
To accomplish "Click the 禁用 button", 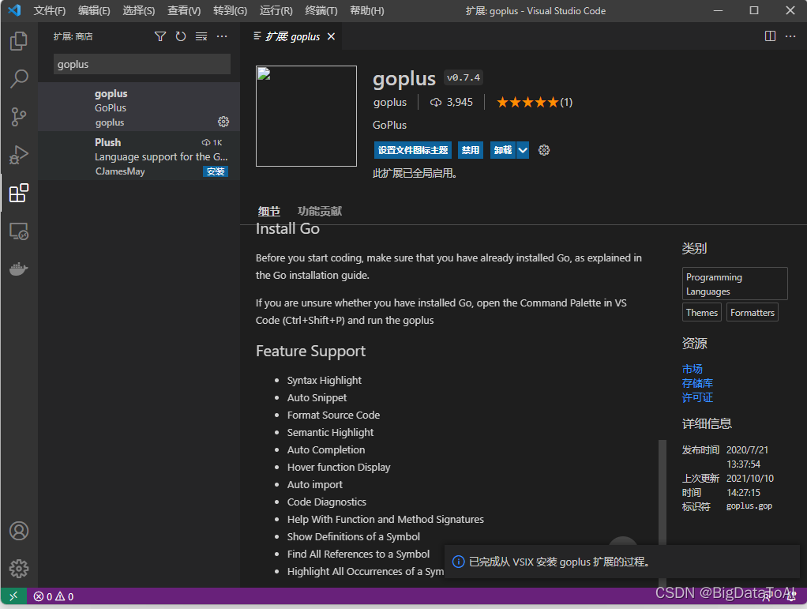I will click(x=471, y=150).
